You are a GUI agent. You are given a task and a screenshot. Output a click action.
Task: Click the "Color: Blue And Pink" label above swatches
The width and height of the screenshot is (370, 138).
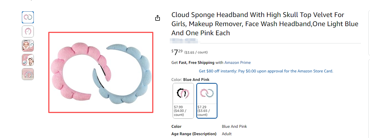click(x=190, y=80)
